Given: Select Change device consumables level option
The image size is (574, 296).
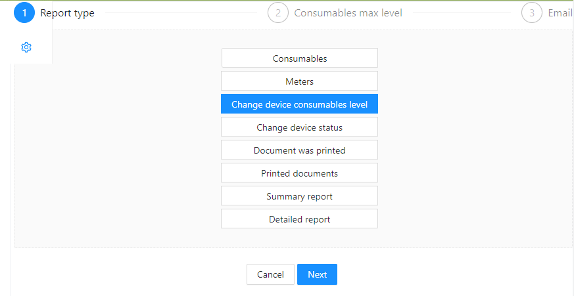Looking at the screenshot, I should pyautogui.click(x=299, y=104).
